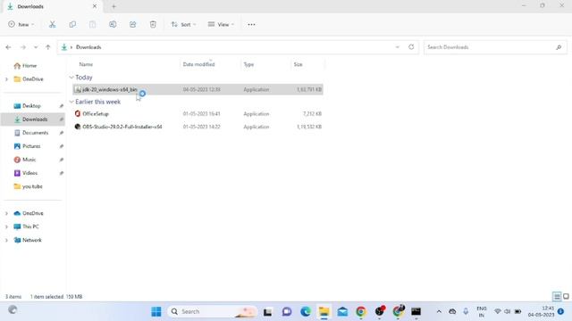
Task: Open Desktop in quick access
Action: (x=31, y=106)
